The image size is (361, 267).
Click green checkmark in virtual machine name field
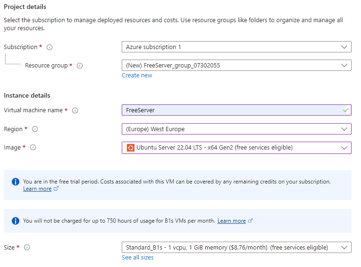[x=345, y=110]
